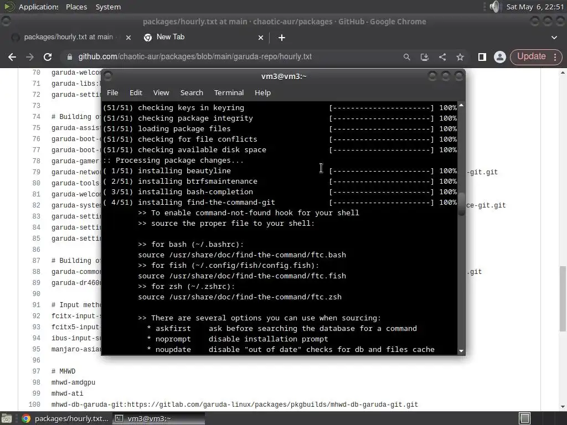
Task: Open the Chrome three-dot menu
Action: point(555,57)
